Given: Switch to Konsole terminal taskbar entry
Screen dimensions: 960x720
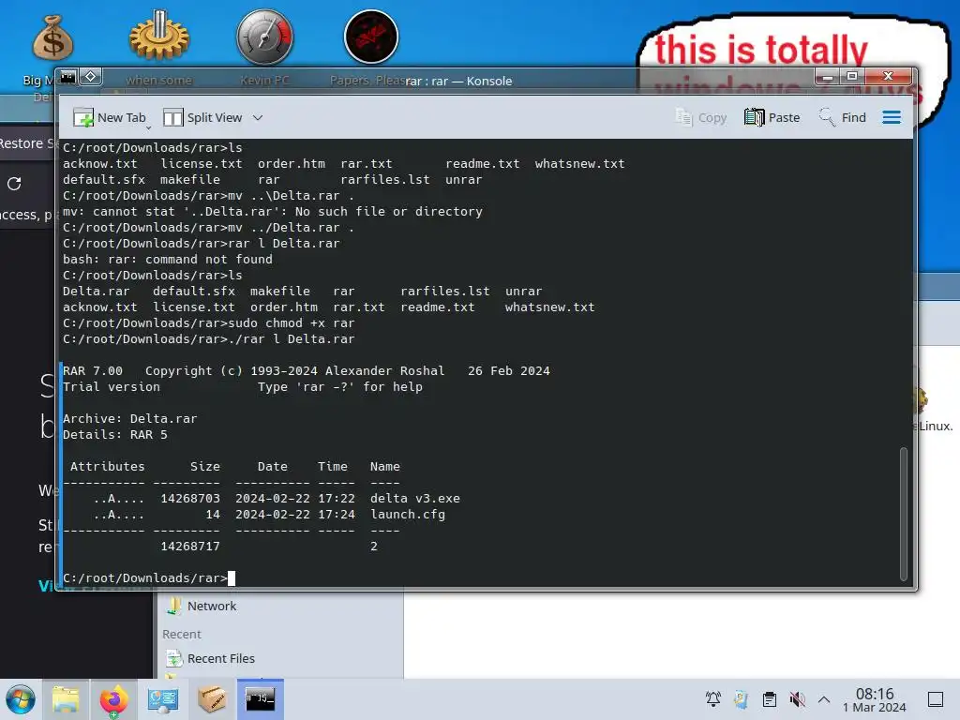Looking at the screenshot, I should (261, 698).
